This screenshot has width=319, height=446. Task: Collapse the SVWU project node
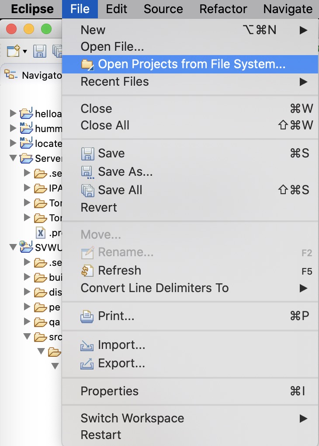[x=13, y=247]
